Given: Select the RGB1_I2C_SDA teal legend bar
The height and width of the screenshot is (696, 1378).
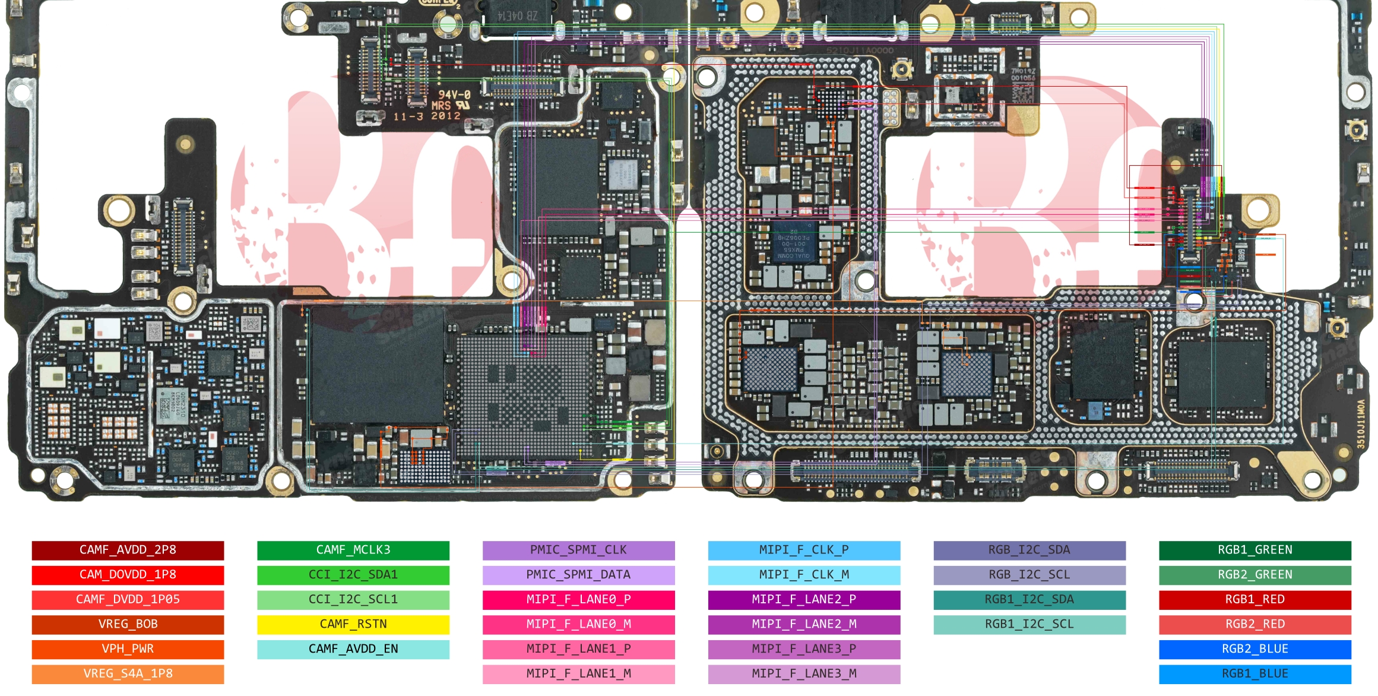Looking at the screenshot, I should click(x=1029, y=600).
